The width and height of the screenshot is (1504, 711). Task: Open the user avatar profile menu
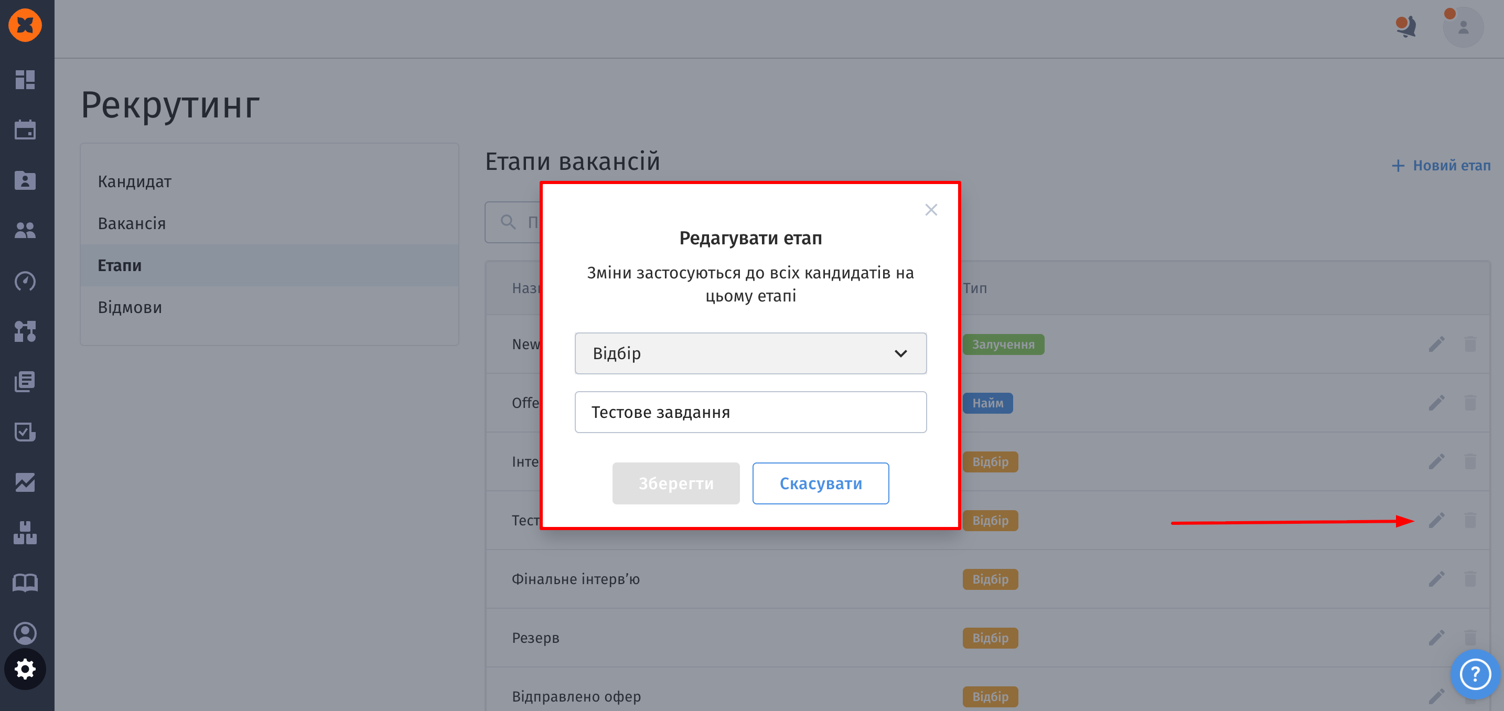tap(1463, 27)
